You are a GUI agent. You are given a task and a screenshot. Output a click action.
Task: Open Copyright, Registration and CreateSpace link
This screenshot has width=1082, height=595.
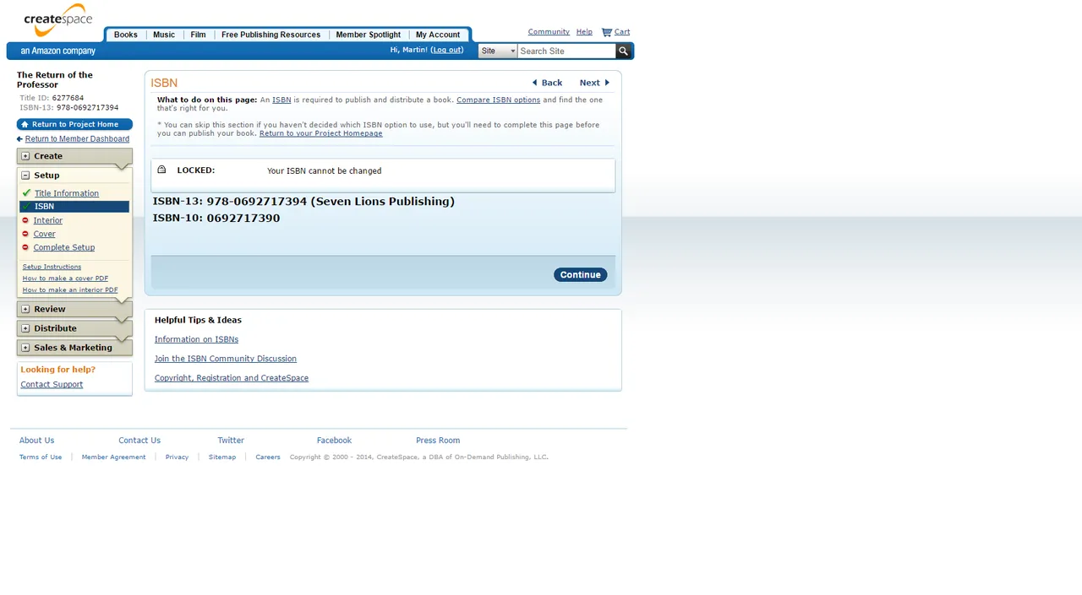(x=232, y=378)
